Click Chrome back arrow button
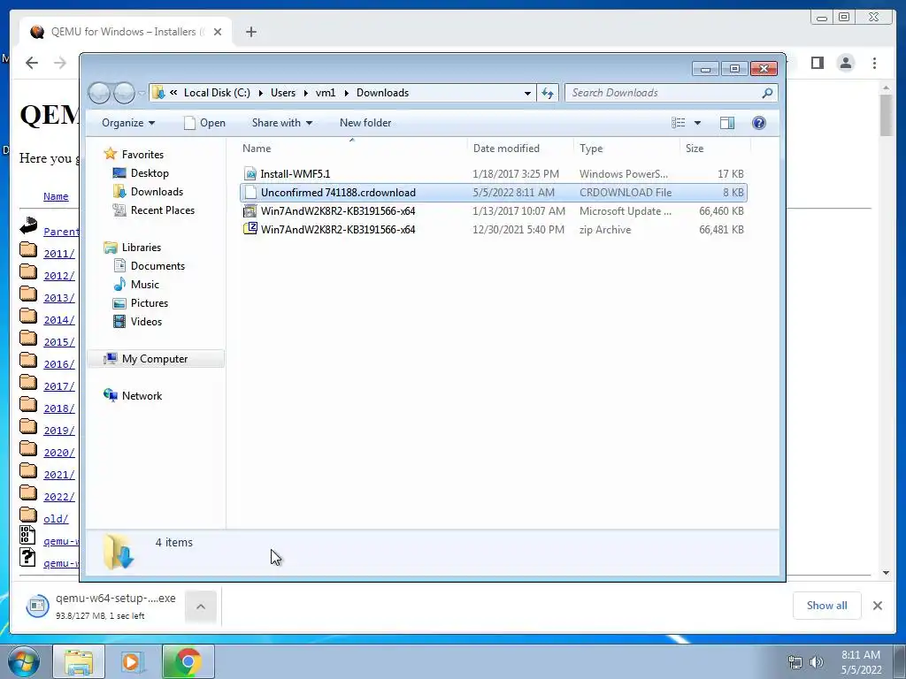Image resolution: width=906 pixels, height=679 pixels. point(32,63)
